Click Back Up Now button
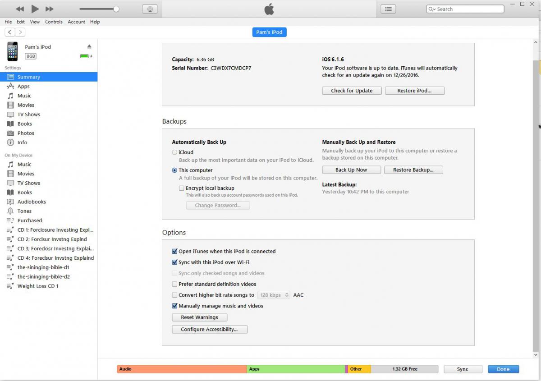The width and height of the screenshot is (541, 381). 351,170
